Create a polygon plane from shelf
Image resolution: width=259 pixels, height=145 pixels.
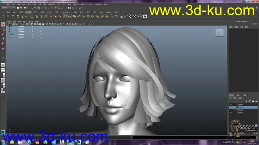(x=27, y=16)
